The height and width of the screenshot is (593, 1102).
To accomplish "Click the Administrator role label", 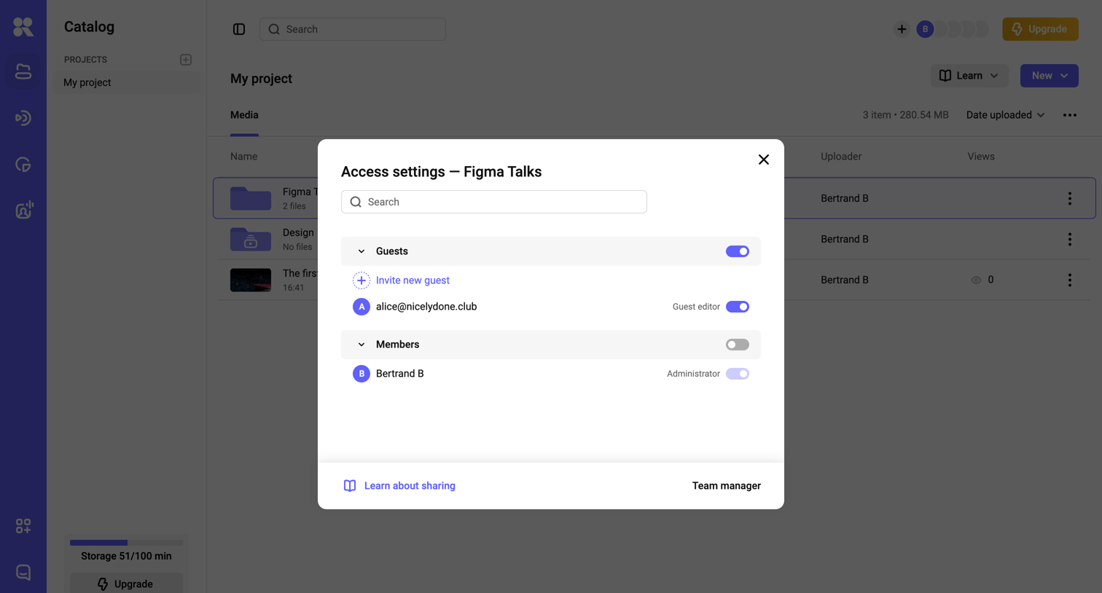I will point(693,374).
